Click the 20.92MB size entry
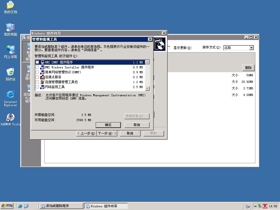This screenshot has height=210, width=280. coord(247,82)
